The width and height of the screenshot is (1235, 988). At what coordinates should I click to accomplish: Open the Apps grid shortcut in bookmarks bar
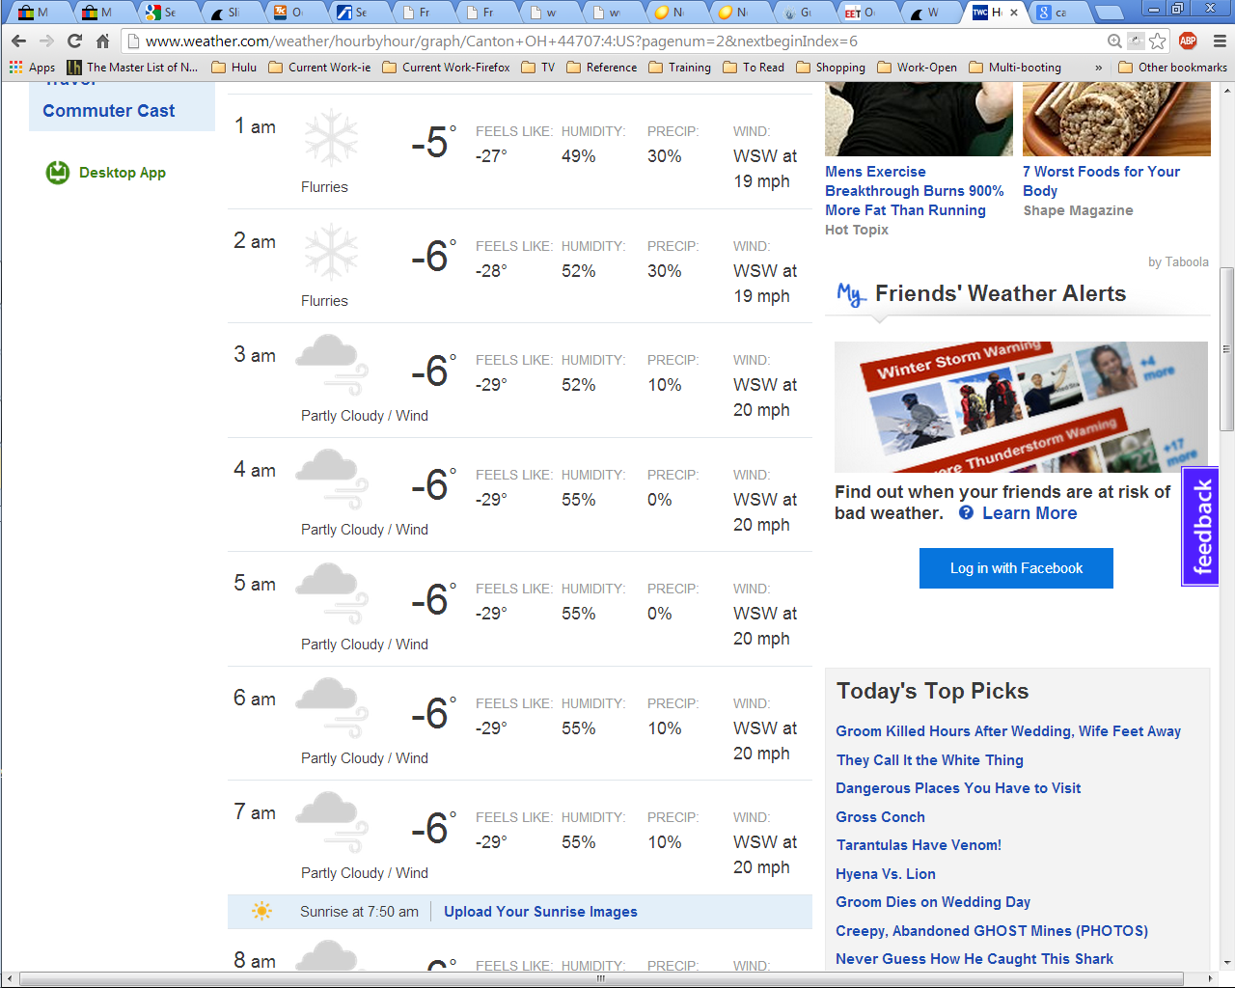pos(32,68)
